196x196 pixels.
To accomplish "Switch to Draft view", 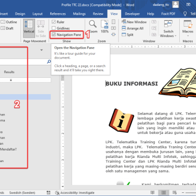I will 7,28.
